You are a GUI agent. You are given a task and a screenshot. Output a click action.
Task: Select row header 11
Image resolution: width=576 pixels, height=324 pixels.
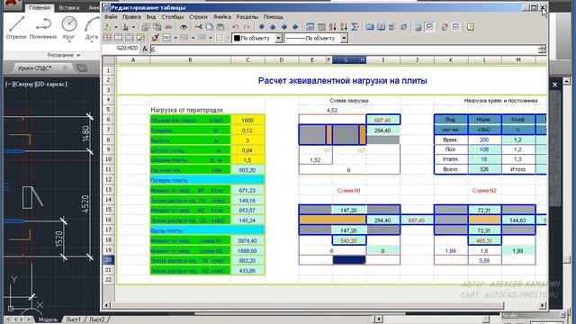coord(108,169)
